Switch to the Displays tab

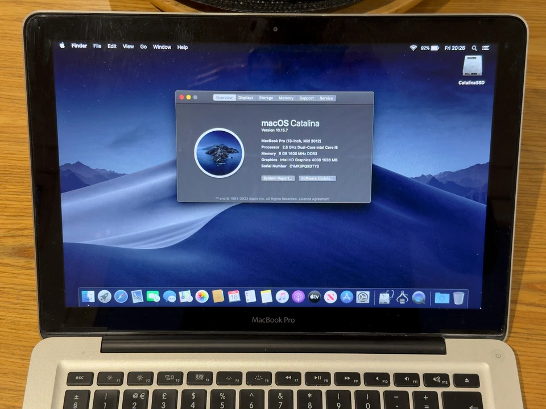245,98
